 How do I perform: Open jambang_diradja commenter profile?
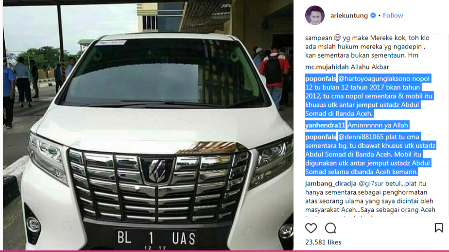331,184
